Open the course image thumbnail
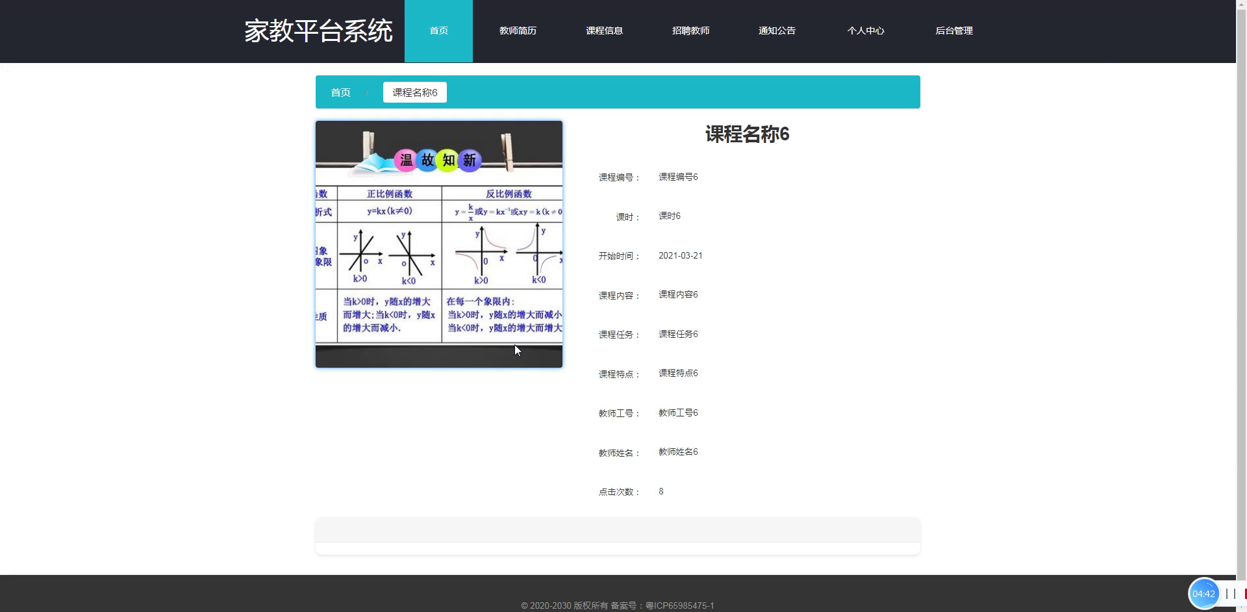 (x=439, y=244)
